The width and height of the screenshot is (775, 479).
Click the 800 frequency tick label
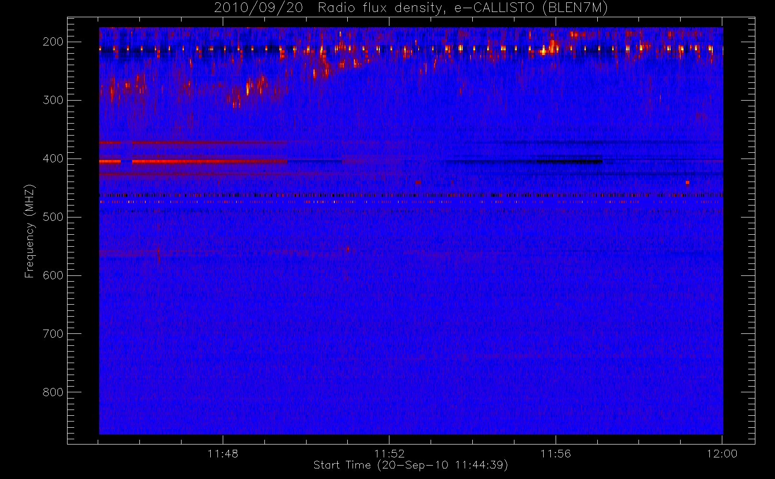pos(53,392)
